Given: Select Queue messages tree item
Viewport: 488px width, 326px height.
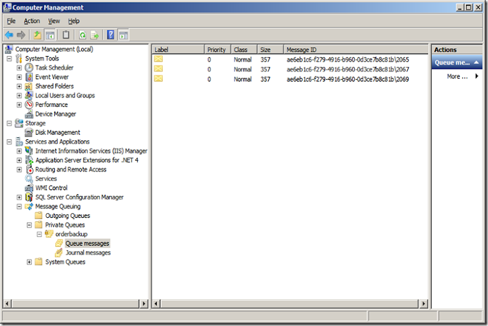Looking at the screenshot, I should pos(87,243).
